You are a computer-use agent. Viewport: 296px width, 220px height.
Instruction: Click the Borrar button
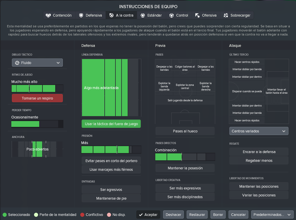pyautogui.click(x=218, y=214)
